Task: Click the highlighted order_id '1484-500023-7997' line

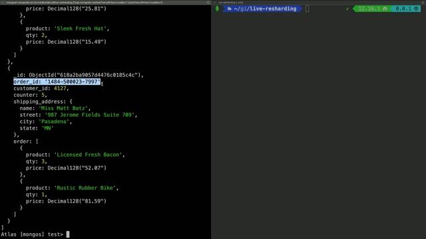Action: [x=57, y=82]
